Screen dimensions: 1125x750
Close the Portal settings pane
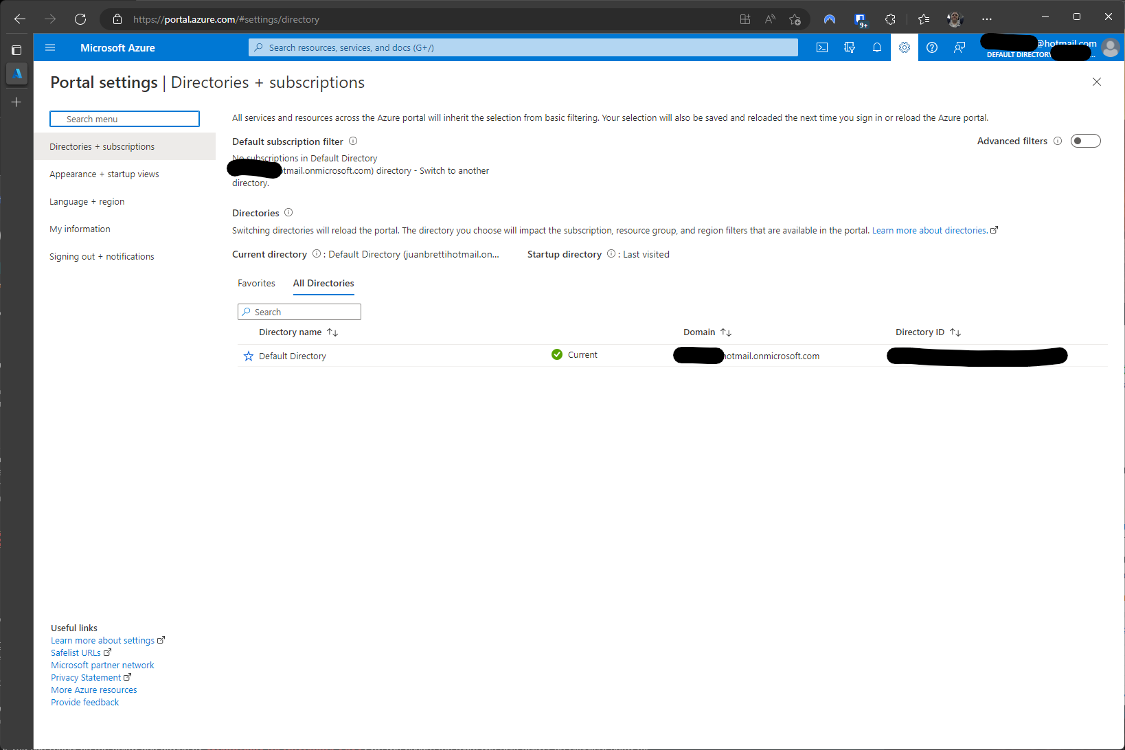click(x=1097, y=82)
